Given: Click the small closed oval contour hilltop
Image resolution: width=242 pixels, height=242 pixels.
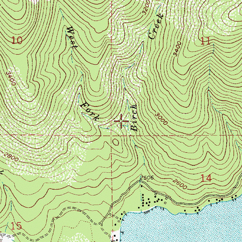Looking at the screenshot, I should tap(116, 142).
